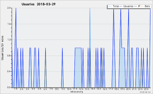Click the filled plateau between 11 h and 12 h
Screen dimensions: 153x94
(78, 68)
